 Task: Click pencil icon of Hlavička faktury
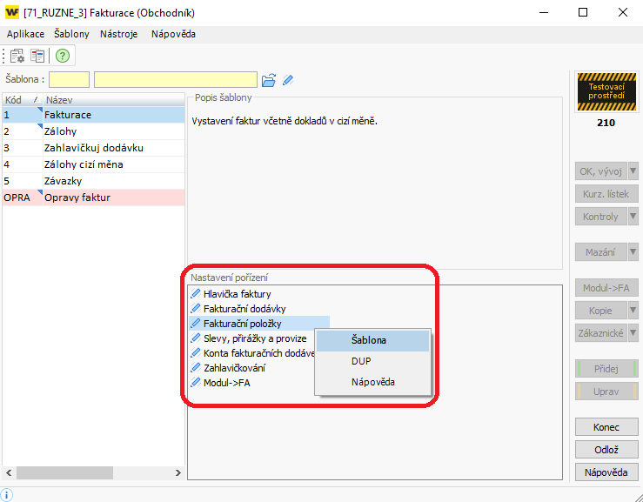pos(196,294)
